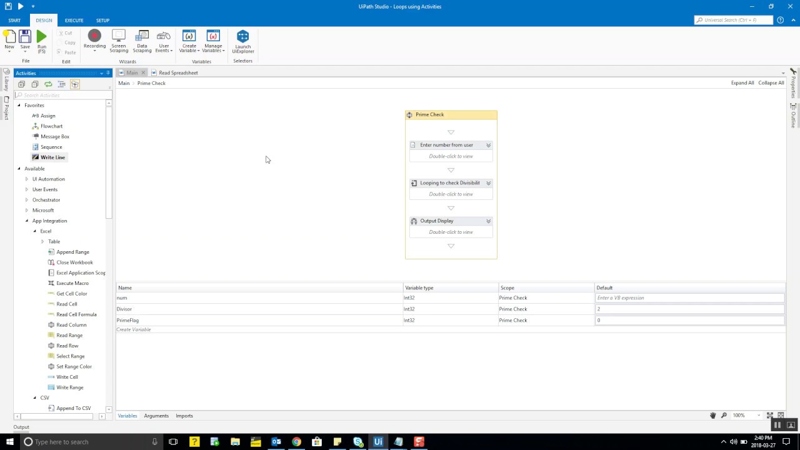The height and width of the screenshot is (450, 800).
Task: Click the fit to screen icon
Action: 770,415
